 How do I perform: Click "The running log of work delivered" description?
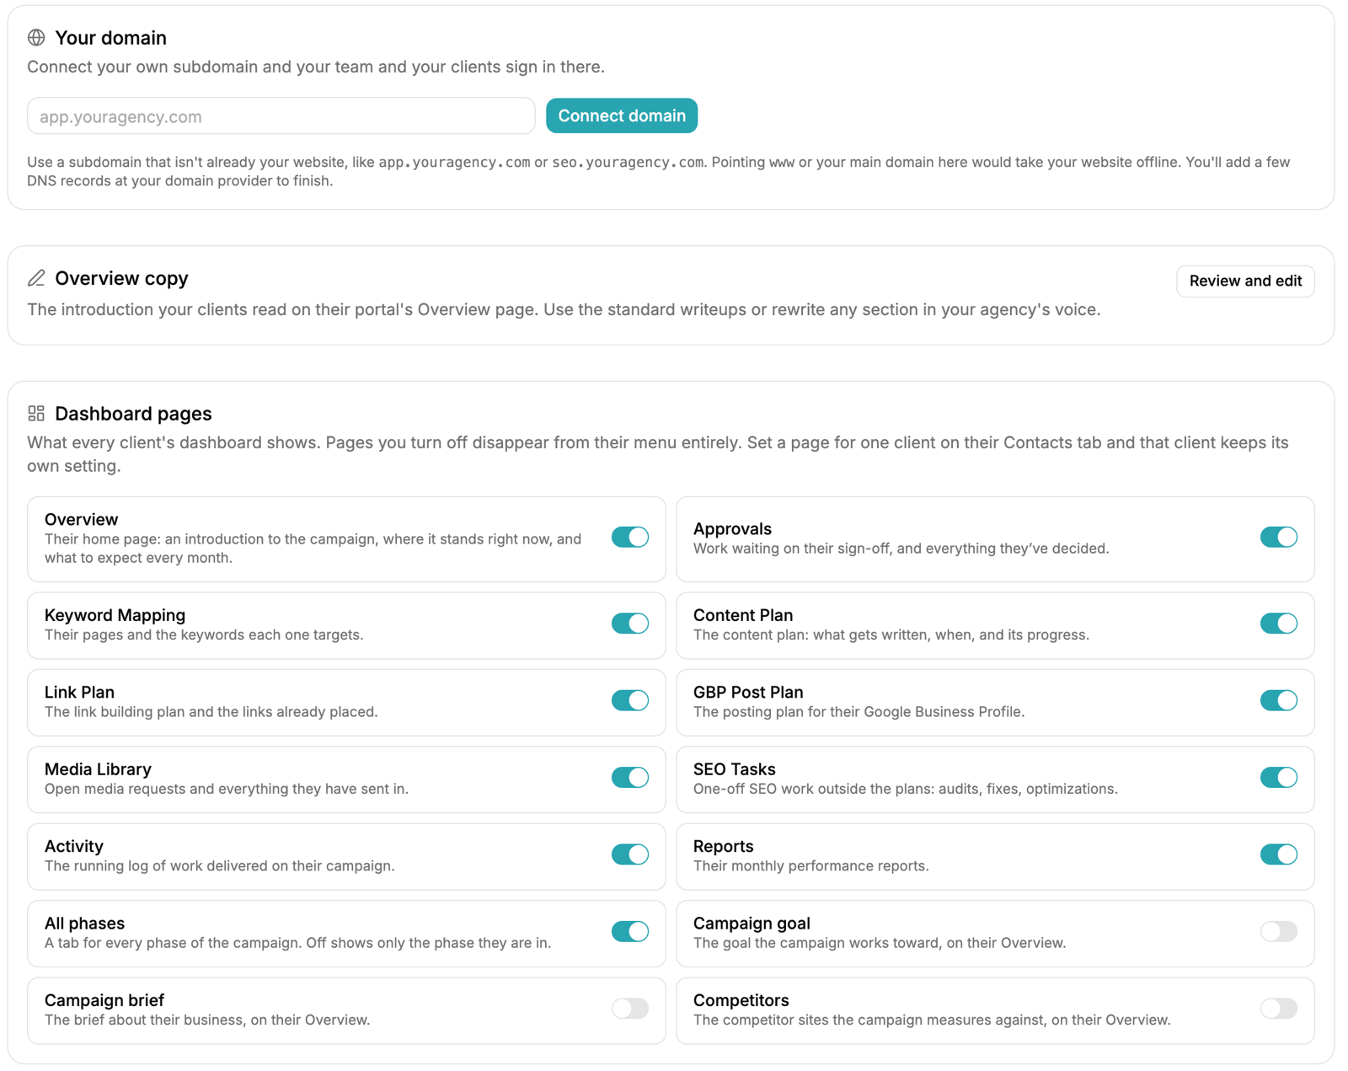coord(219,866)
